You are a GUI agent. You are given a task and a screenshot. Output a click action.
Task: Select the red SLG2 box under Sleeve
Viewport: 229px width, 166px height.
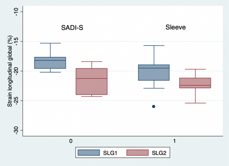[x=195, y=83]
